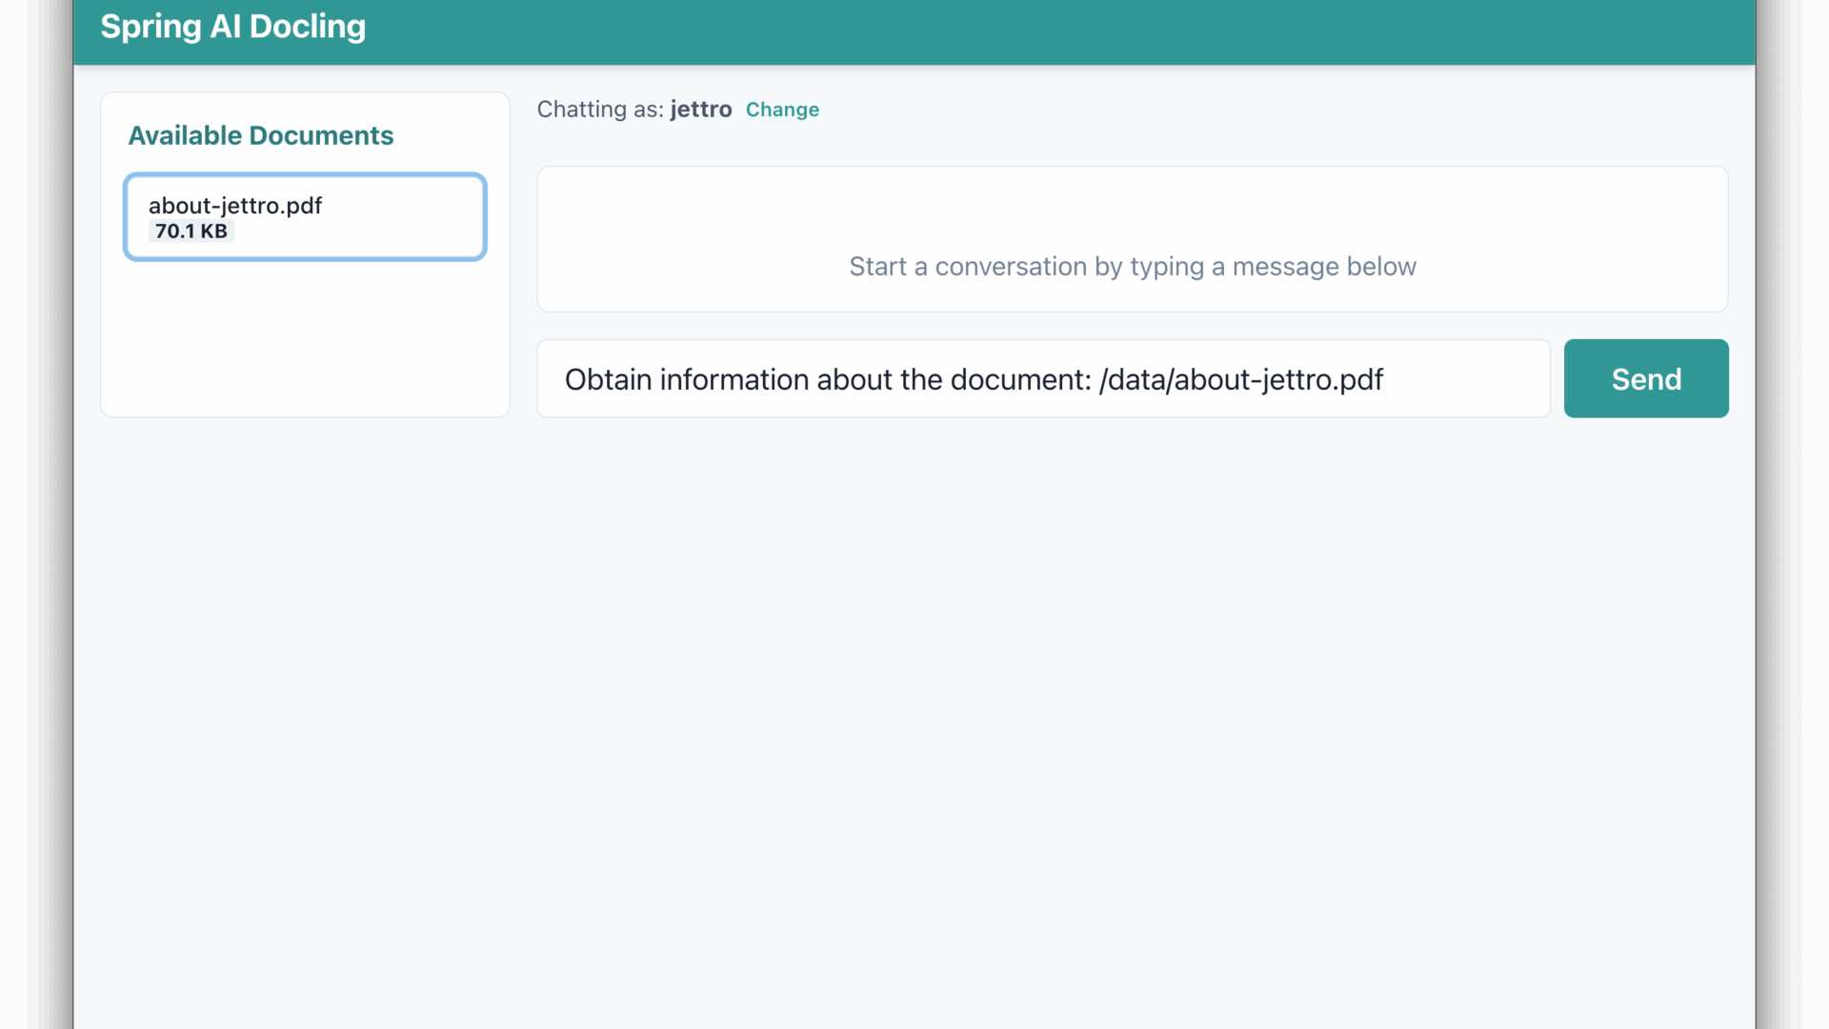Select the about-jettro.pdf file name text

pyautogui.click(x=234, y=205)
